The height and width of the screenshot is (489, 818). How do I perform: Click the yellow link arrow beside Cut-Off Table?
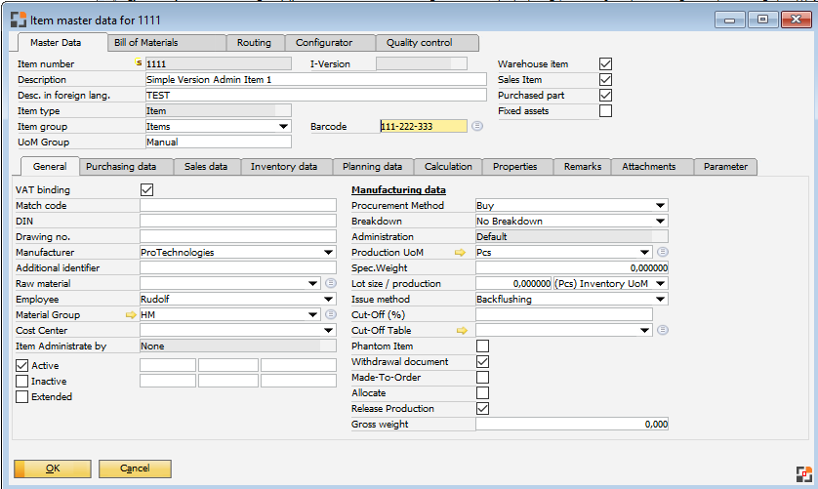[x=463, y=331]
